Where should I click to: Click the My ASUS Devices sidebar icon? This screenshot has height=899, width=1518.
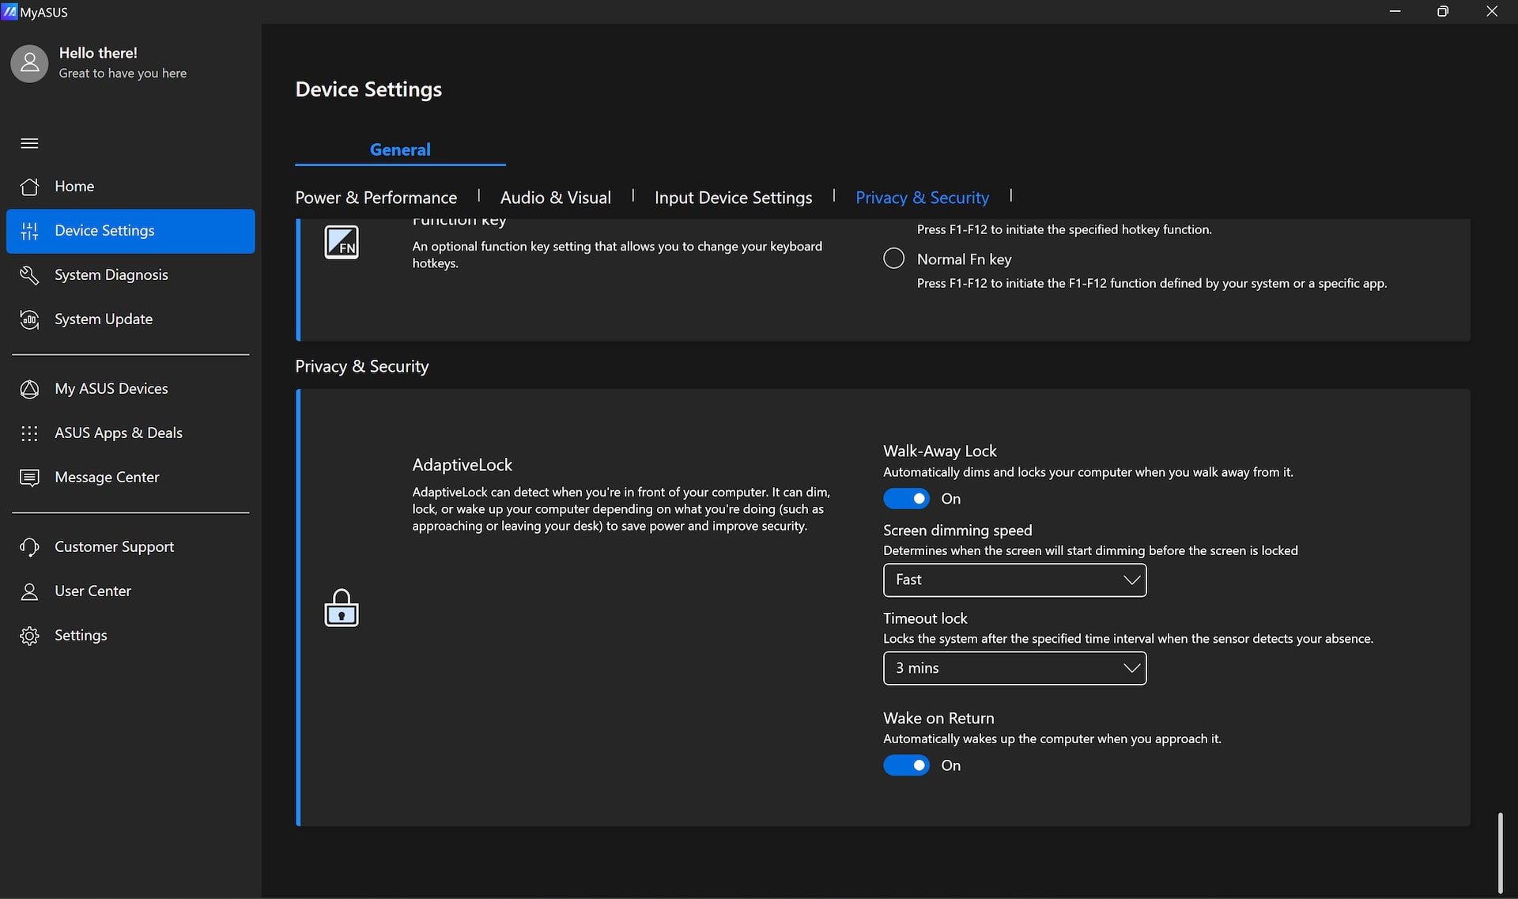[29, 387]
